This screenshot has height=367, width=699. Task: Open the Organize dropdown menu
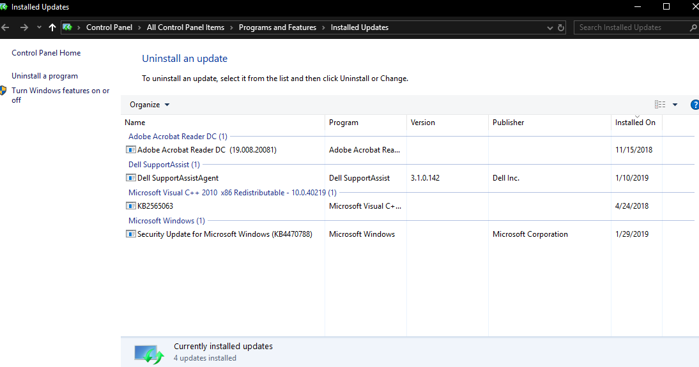click(x=150, y=105)
